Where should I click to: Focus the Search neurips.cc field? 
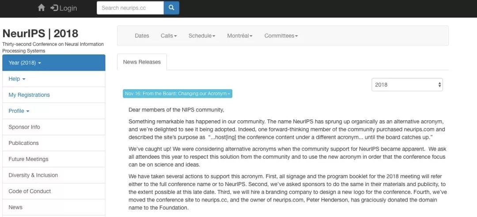tap(130, 8)
